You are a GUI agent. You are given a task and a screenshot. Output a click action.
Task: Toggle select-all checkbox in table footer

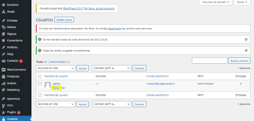click(x=40, y=95)
